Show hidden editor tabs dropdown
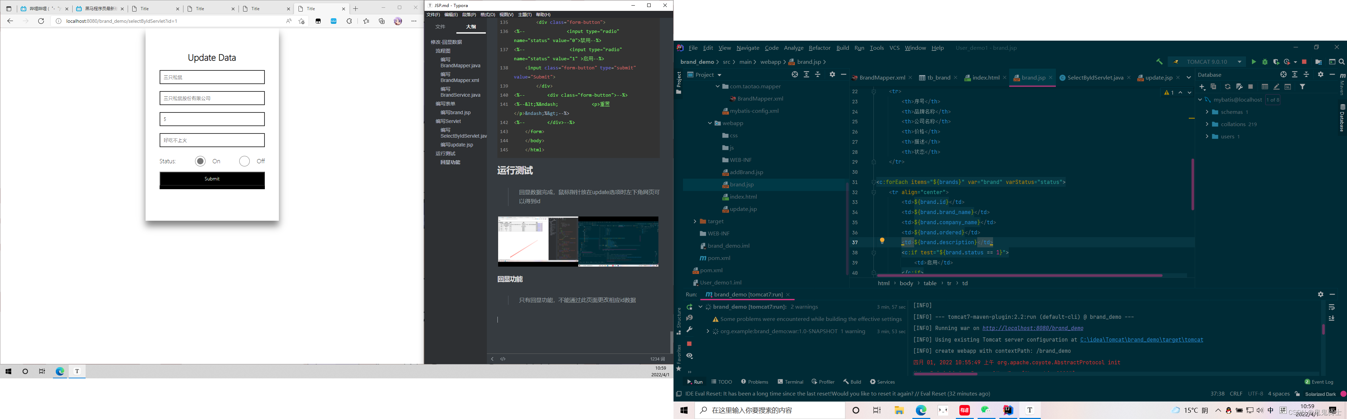The image size is (1347, 419). 1188,77
